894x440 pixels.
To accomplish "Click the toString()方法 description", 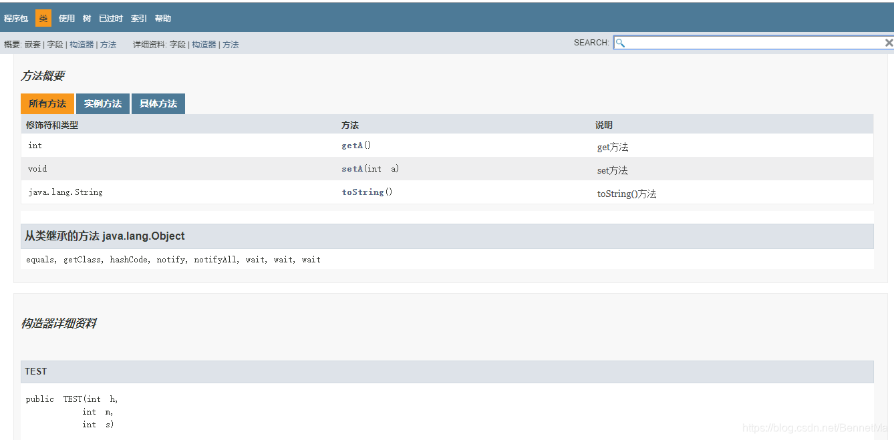I will pyautogui.click(x=627, y=194).
